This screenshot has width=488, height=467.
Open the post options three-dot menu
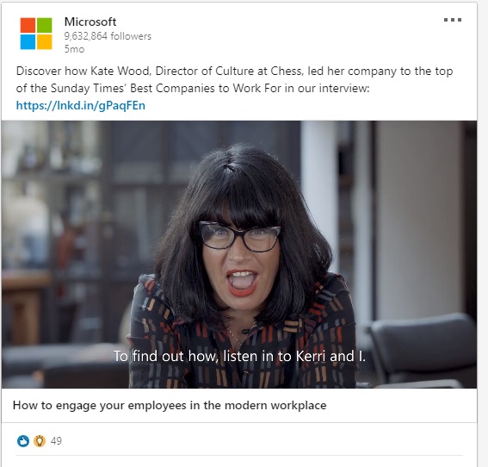click(453, 20)
